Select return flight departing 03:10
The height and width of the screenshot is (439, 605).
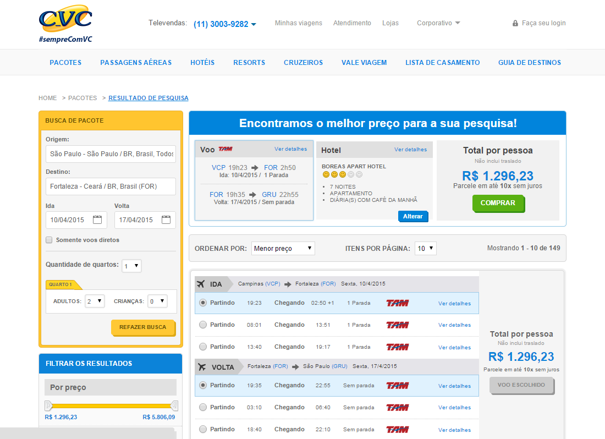(203, 407)
